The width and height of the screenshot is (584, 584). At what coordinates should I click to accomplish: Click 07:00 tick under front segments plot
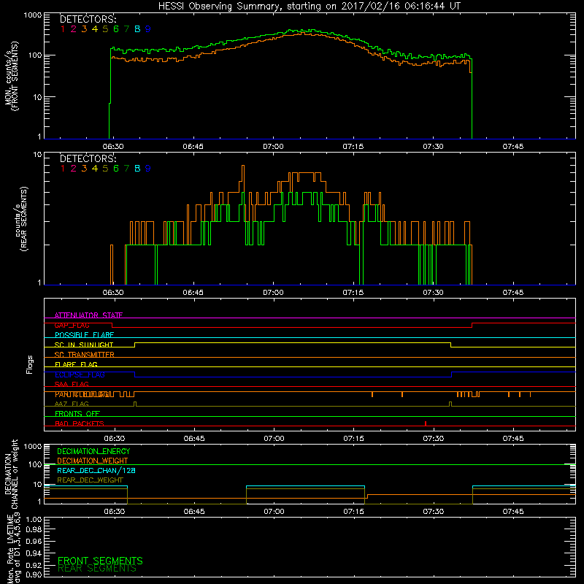click(x=273, y=147)
